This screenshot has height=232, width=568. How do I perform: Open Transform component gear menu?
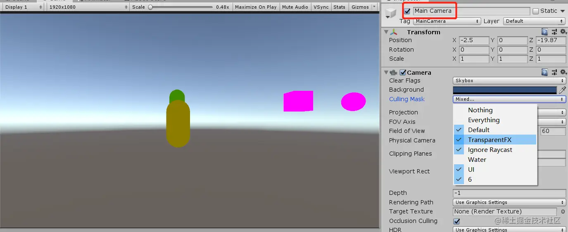click(x=563, y=32)
